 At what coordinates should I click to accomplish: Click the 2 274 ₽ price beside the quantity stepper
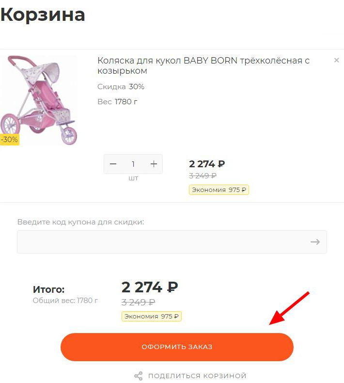click(x=207, y=164)
